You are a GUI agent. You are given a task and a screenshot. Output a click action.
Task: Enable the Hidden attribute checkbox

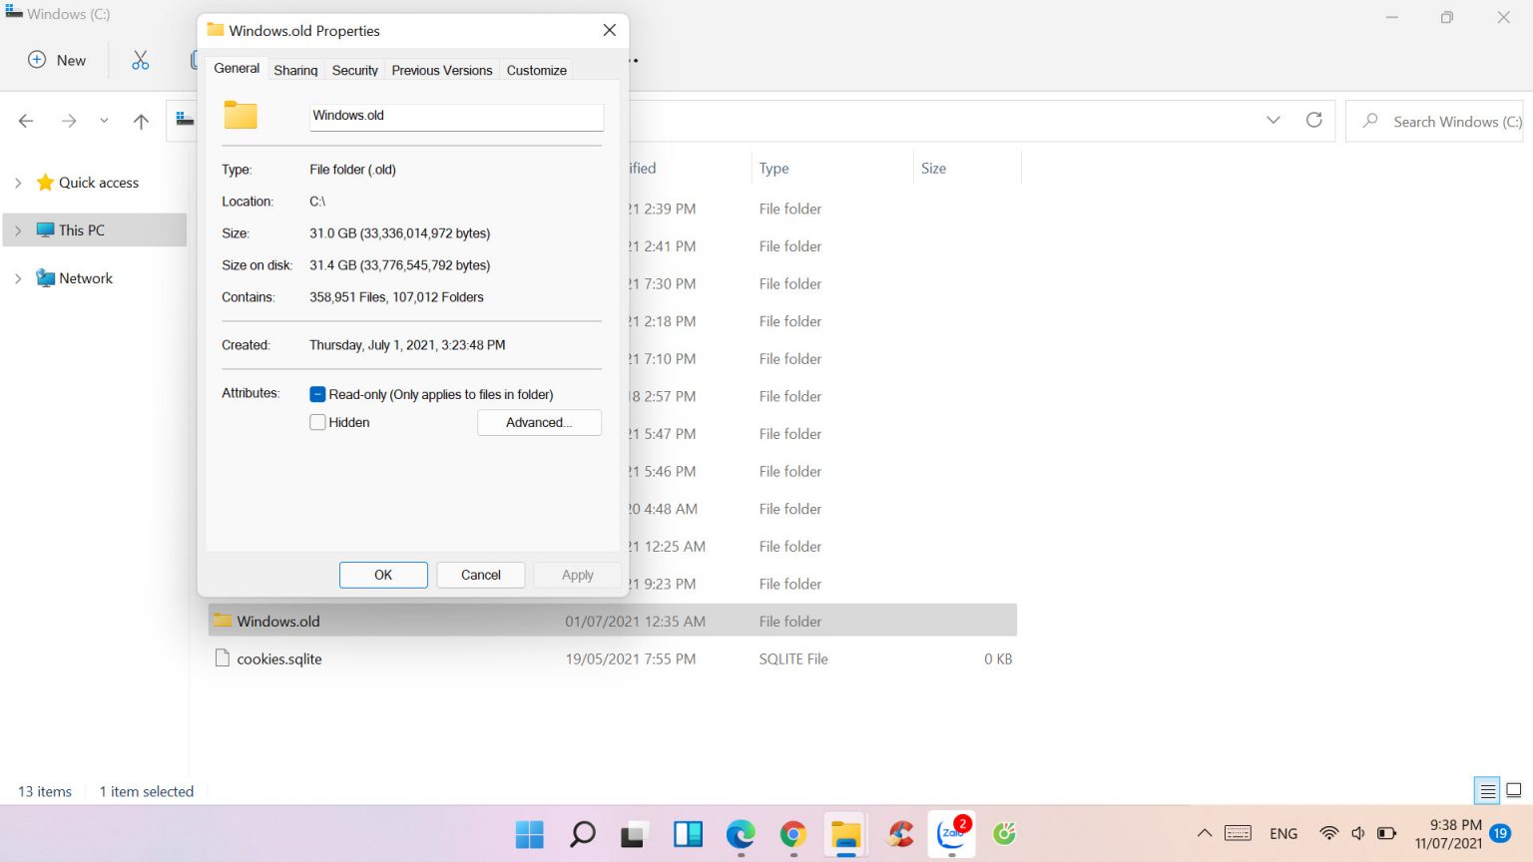coord(317,422)
